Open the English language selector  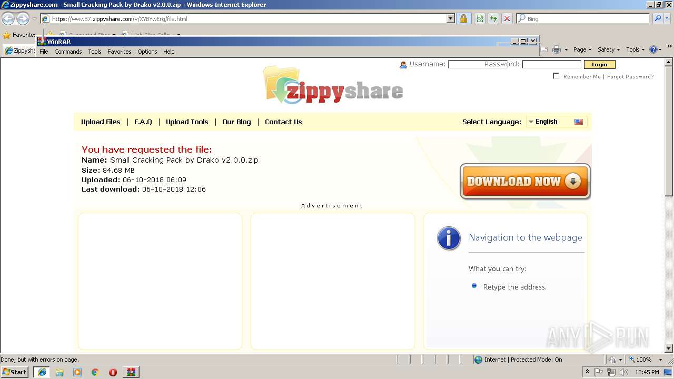point(557,122)
